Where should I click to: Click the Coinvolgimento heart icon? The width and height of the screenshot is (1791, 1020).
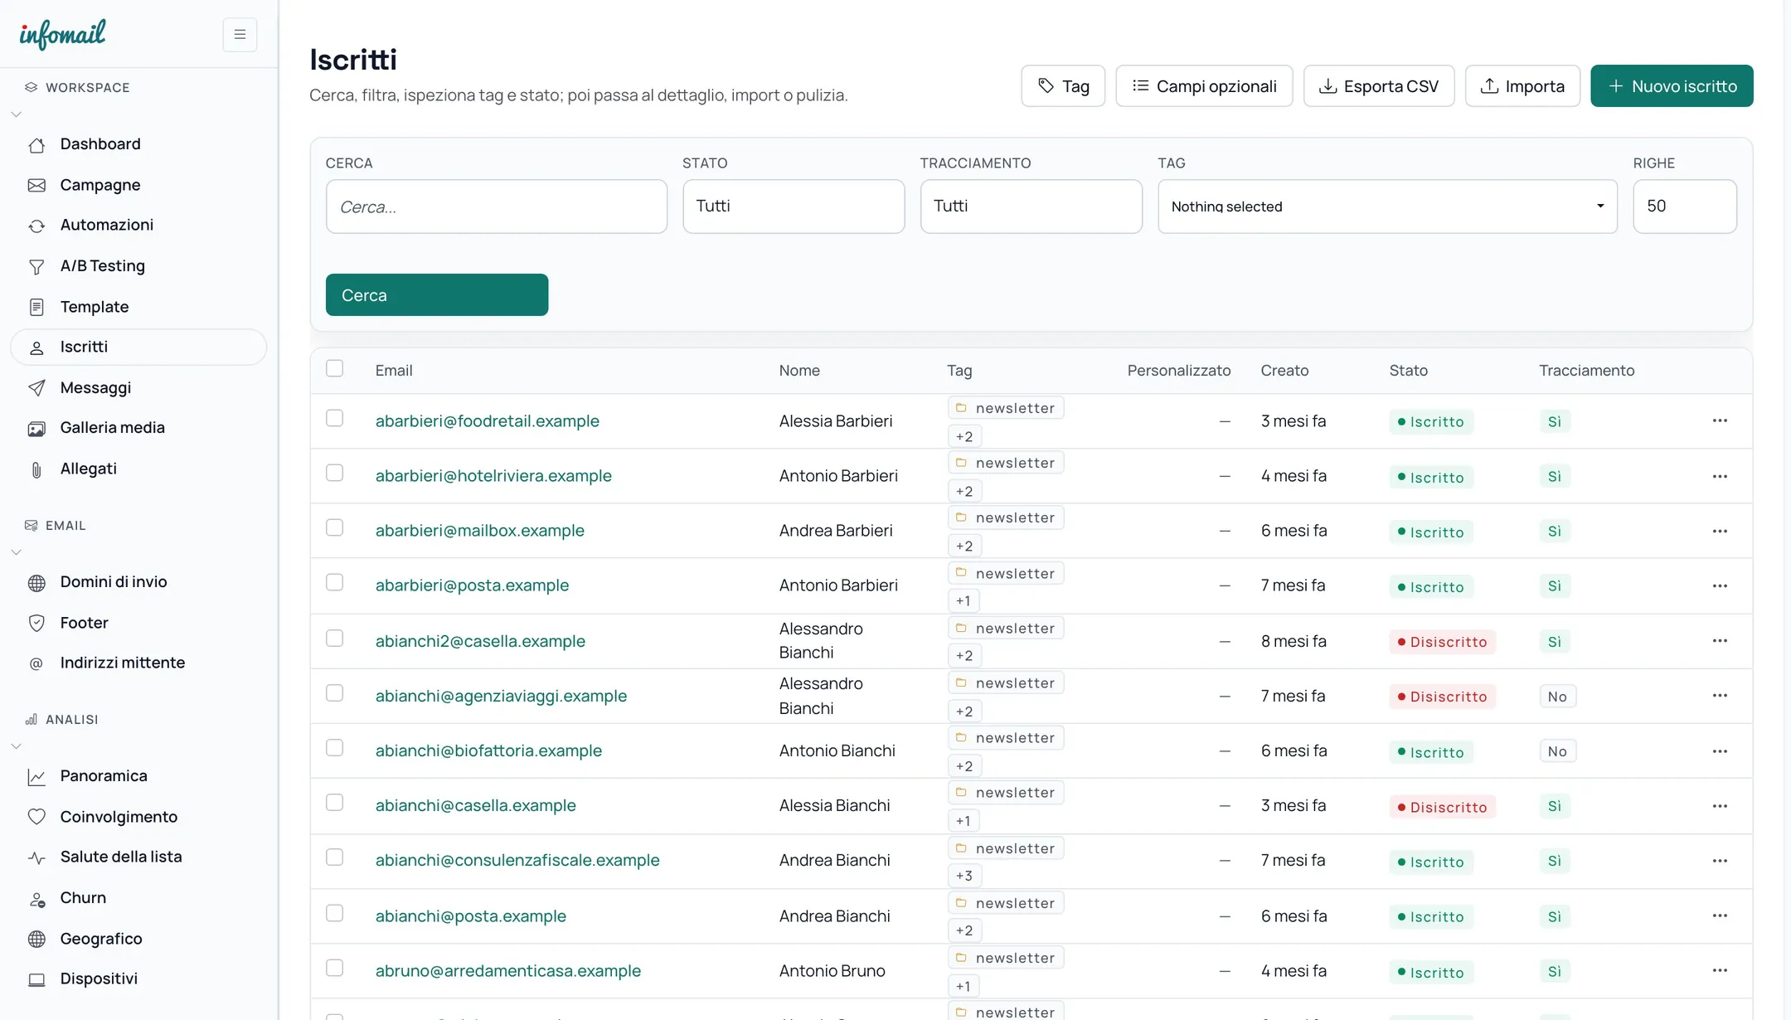coord(36,817)
